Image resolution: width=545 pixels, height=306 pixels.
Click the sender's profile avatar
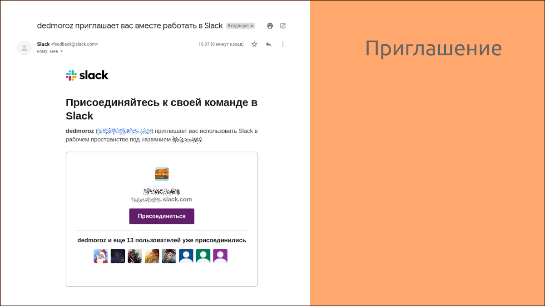pyautogui.click(x=24, y=47)
